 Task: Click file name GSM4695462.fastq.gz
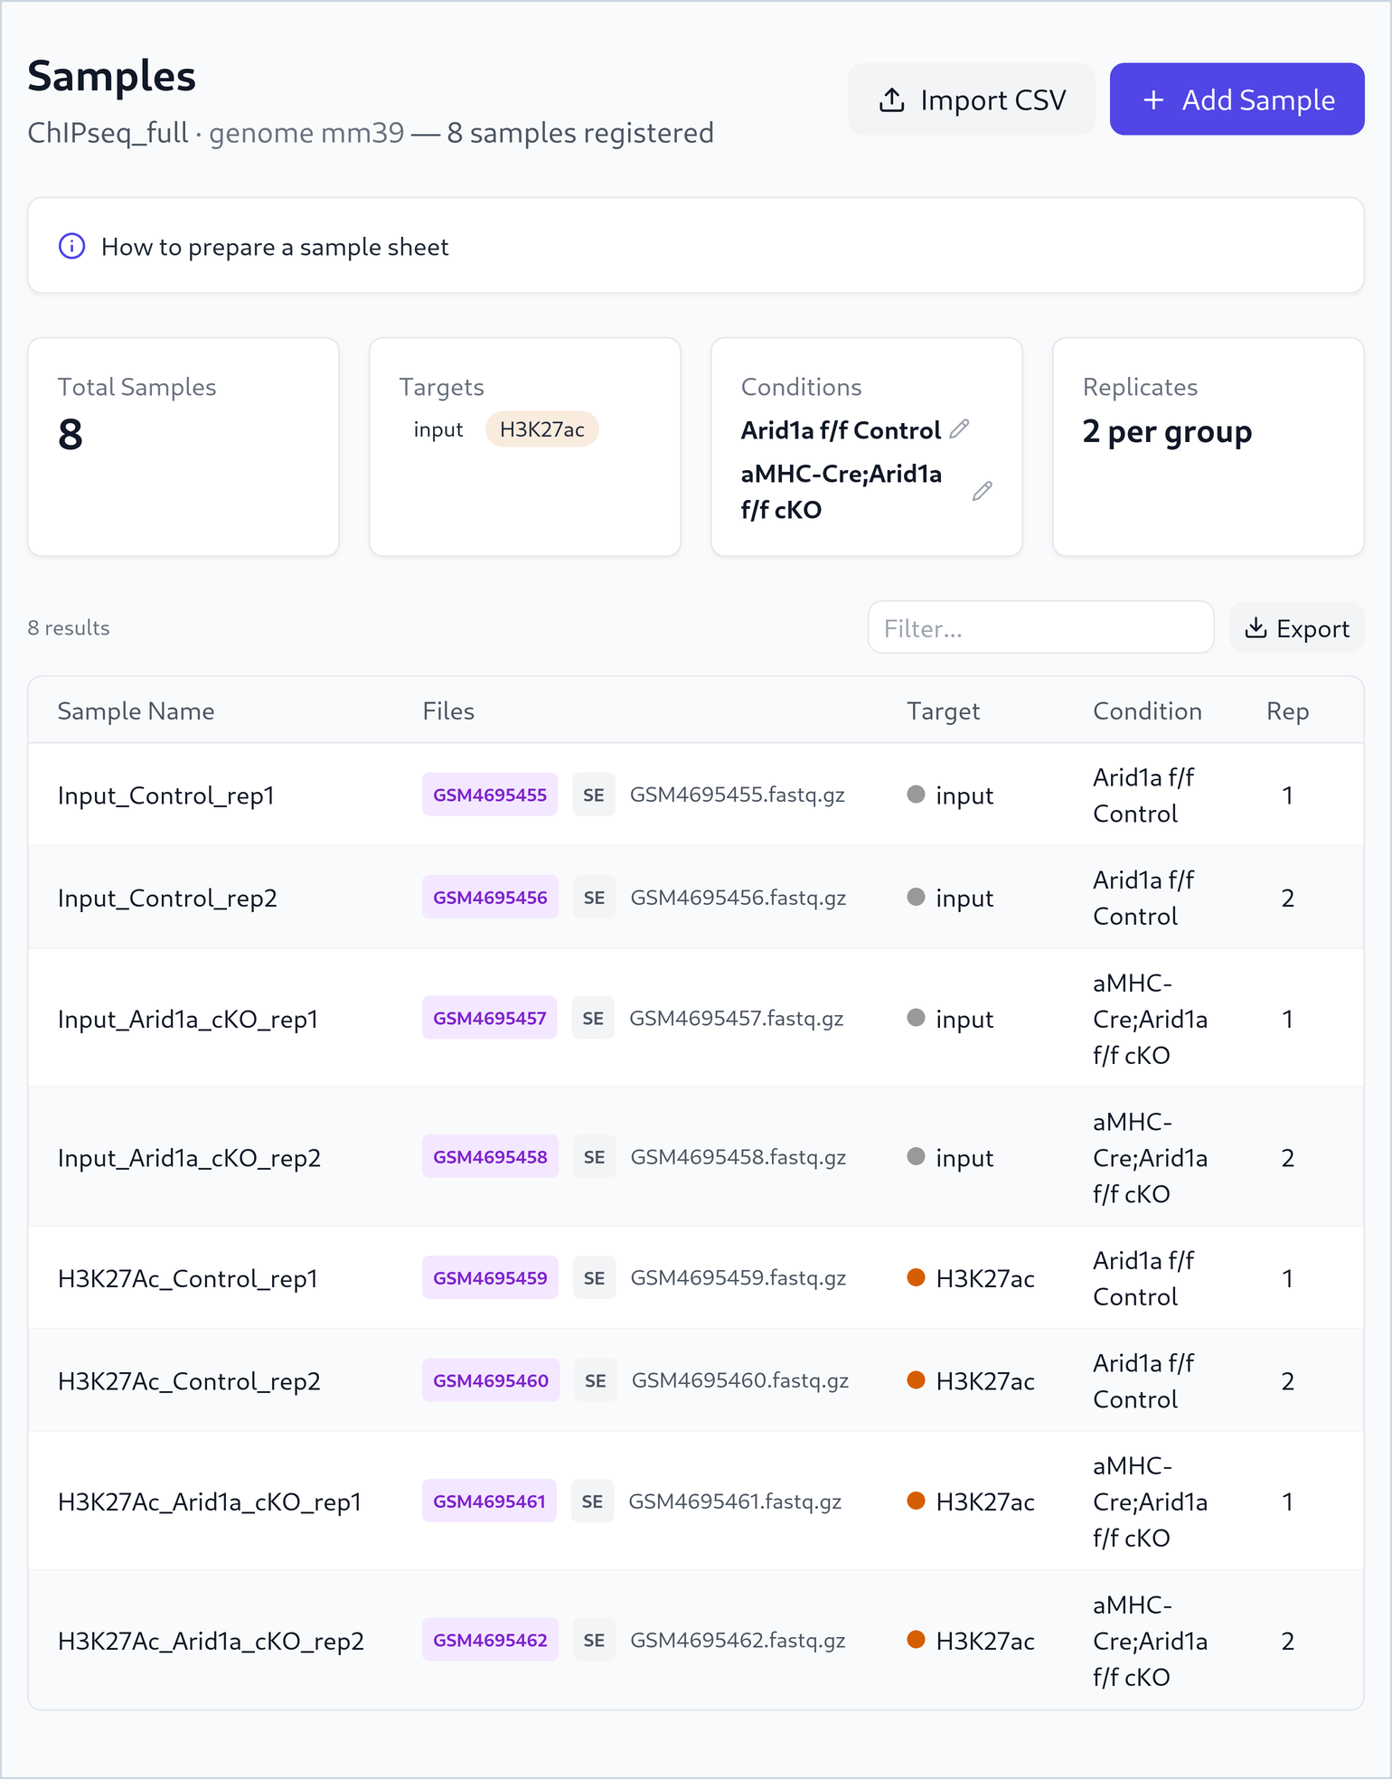click(738, 1641)
